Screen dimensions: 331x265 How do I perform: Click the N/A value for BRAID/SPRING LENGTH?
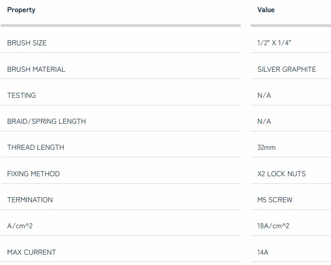click(264, 122)
